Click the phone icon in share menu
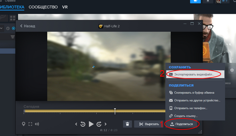 coord(171,108)
